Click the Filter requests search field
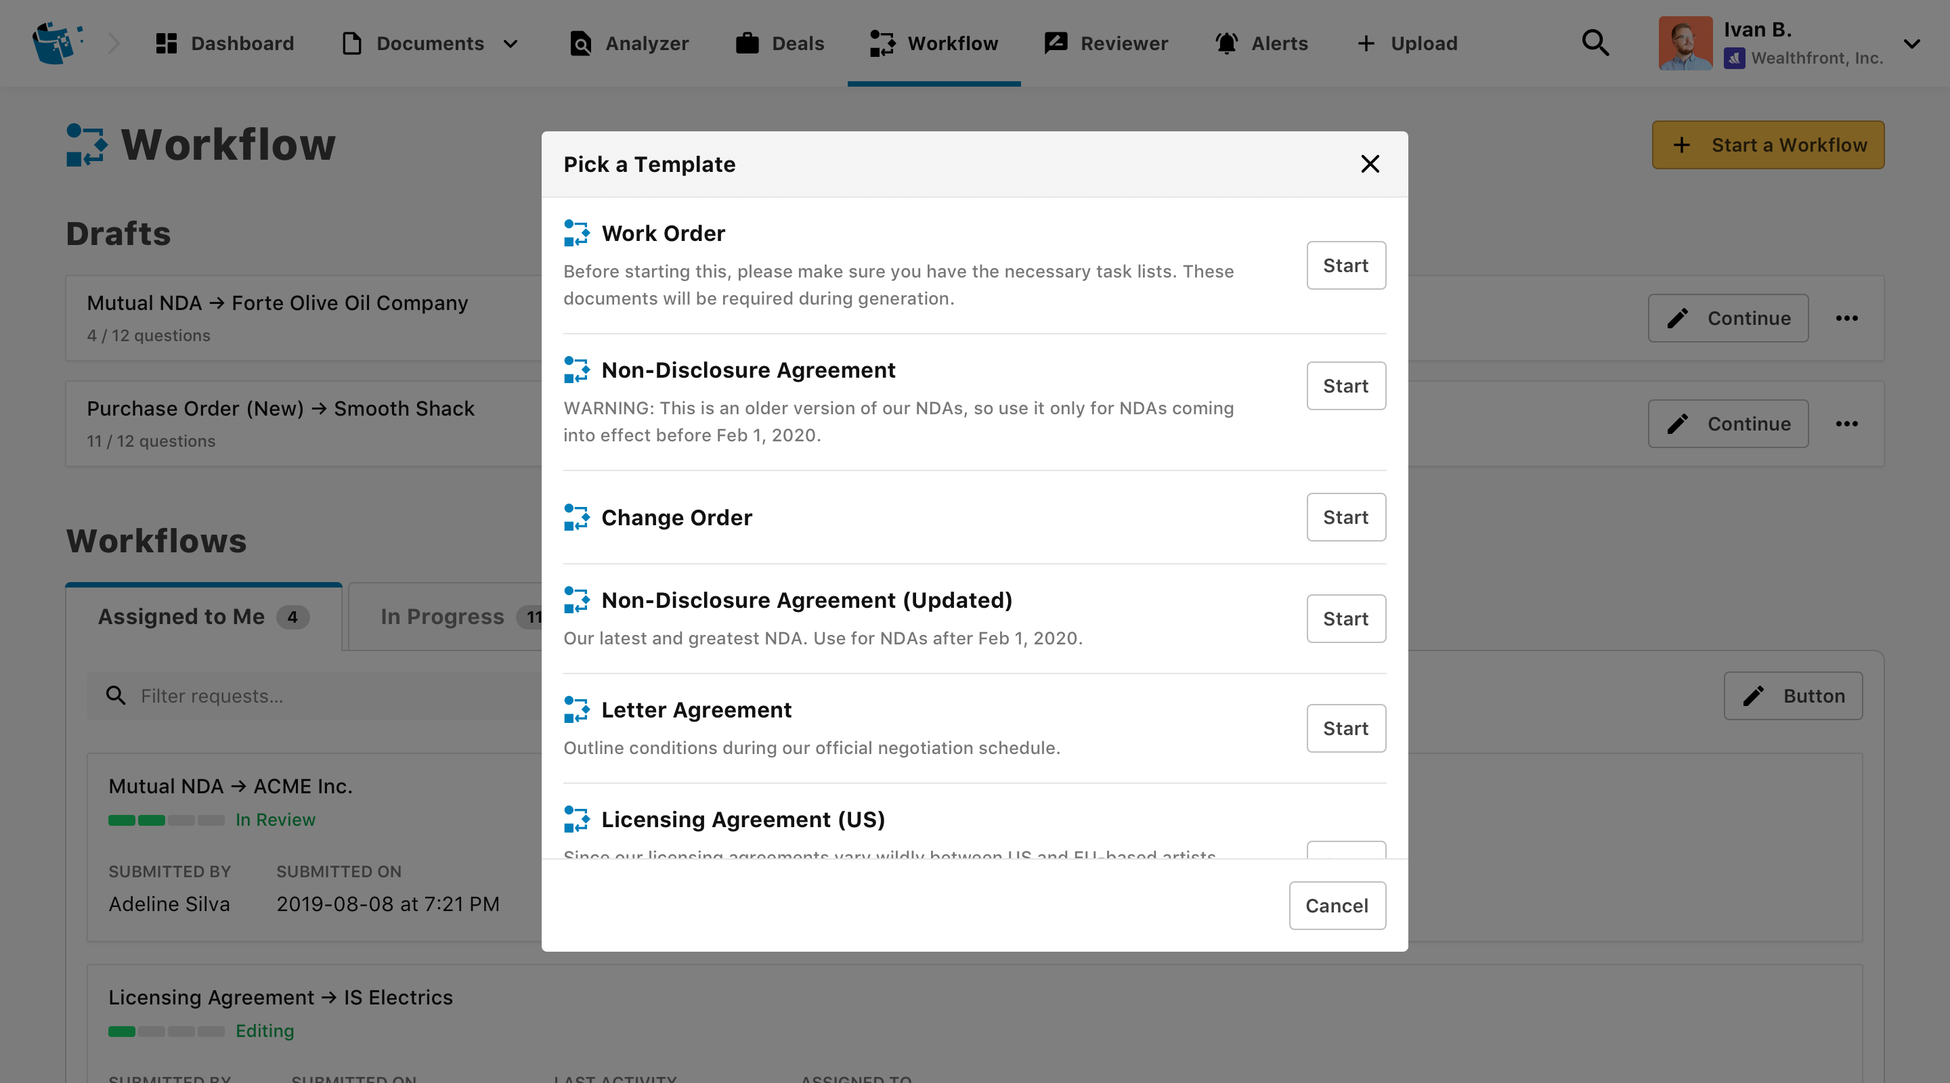 pos(314,696)
